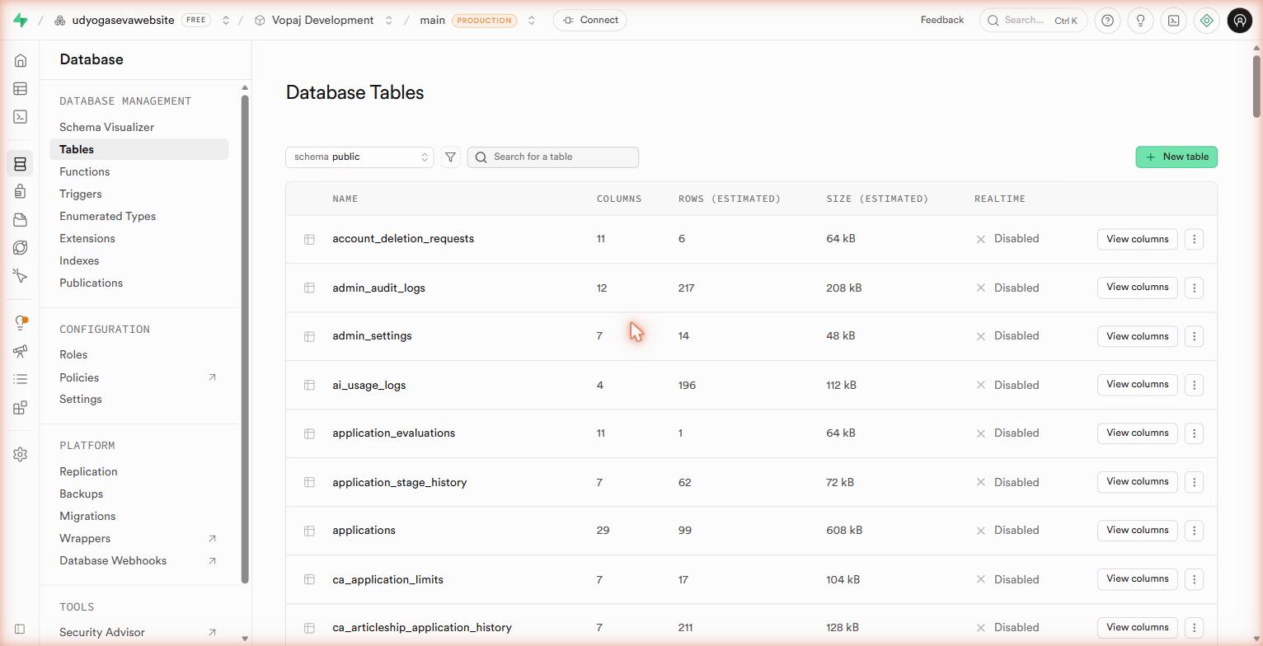Open more options for ca_application_limits row
Image resolution: width=1263 pixels, height=646 pixels.
tap(1194, 579)
